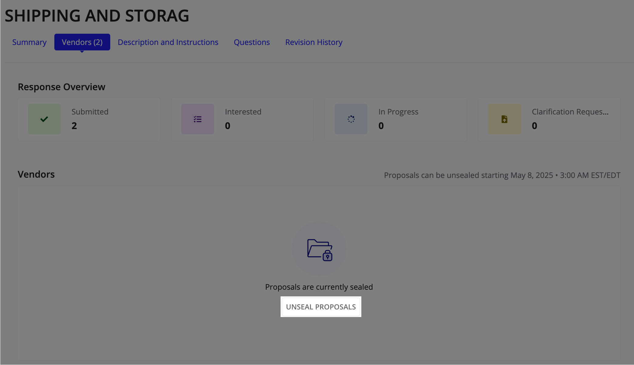Click 'Proposals are currently sealed' message
Viewport: 634px width, 365px height.
(x=319, y=287)
